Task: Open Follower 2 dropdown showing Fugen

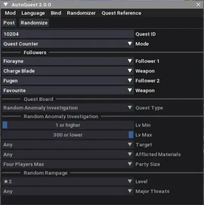Action: pos(68,81)
